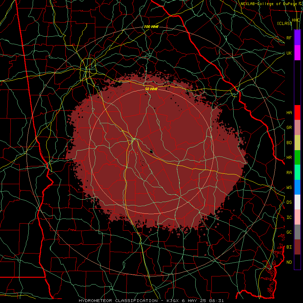
Task: Click the HHC product label
Action: click(x=296, y=20)
